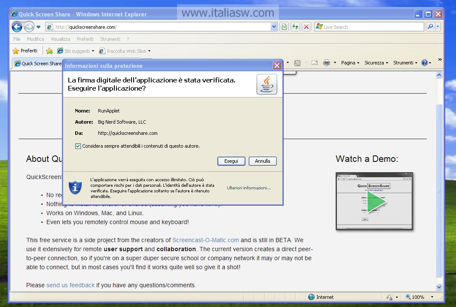Close the Informazioni sulla protezione dialog
Viewport: 456px width, 307px height.
pos(277,66)
